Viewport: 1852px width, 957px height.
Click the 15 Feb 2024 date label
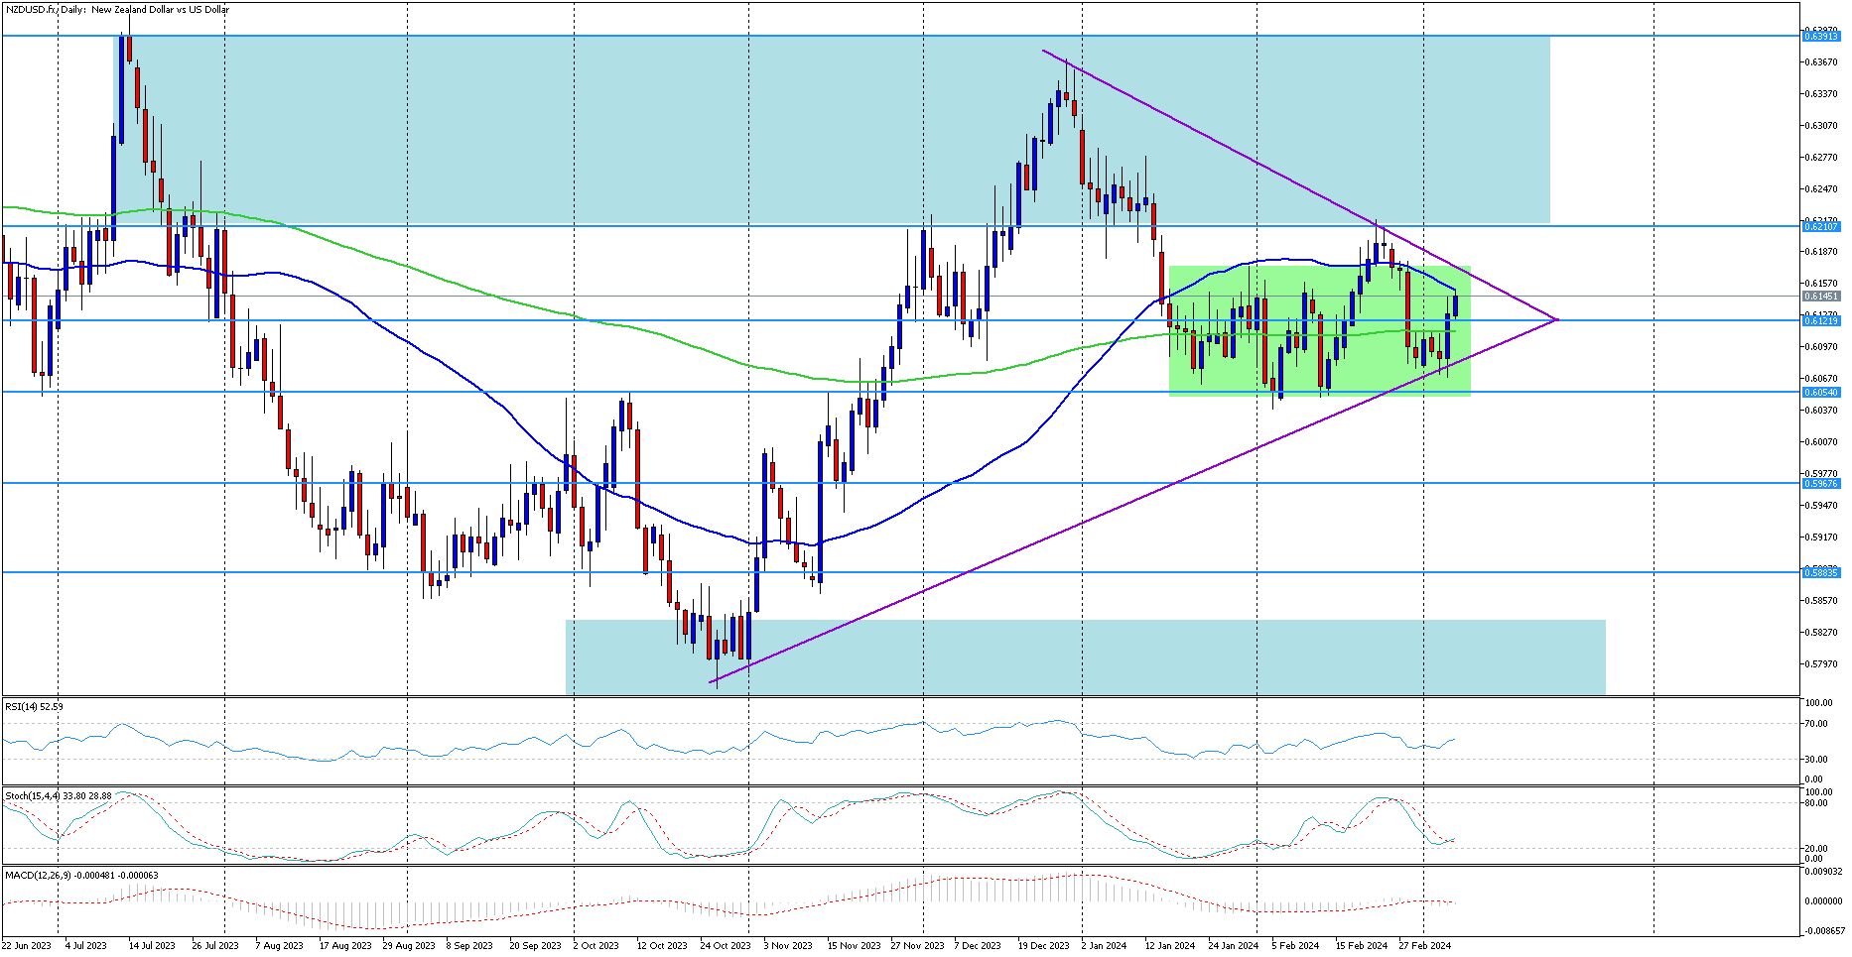pyautogui.click(x=1362, y=946)
